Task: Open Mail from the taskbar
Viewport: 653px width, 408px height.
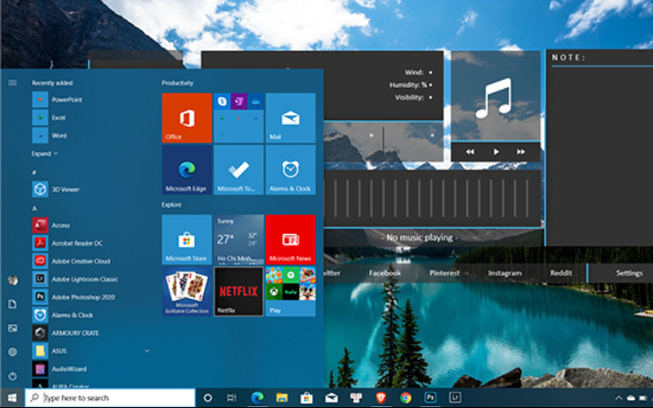Action: (x=331, y=398)
